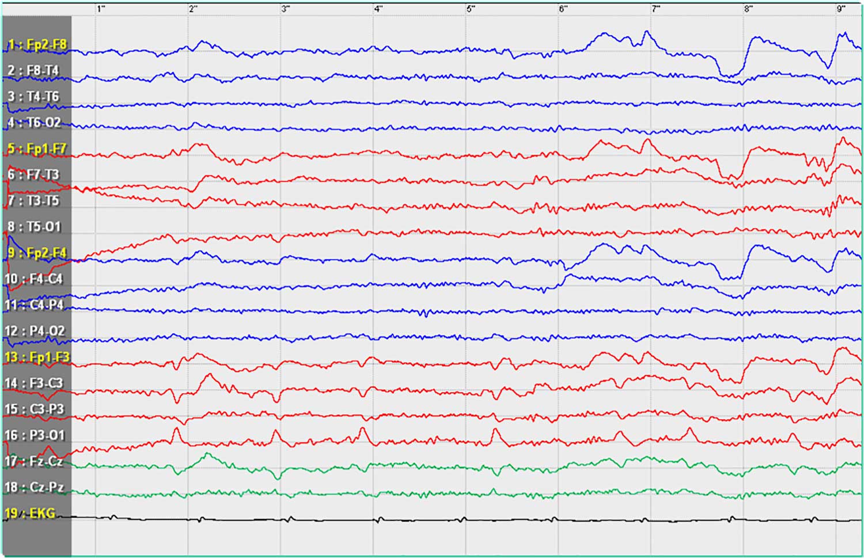The width and height of the screenshot is (864, 558).
Task: Click the Cz-Pz channel label
Action: click(x=34, y=487)
